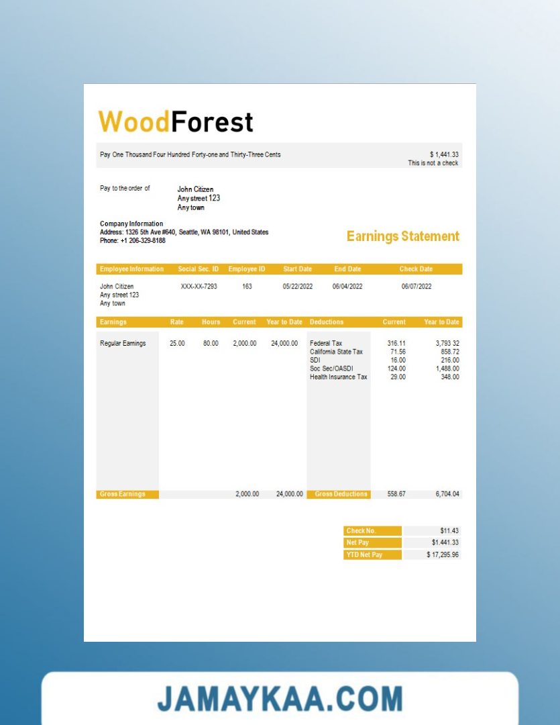
Task: Select the employee ID value 163
Action: coord(247,287)
